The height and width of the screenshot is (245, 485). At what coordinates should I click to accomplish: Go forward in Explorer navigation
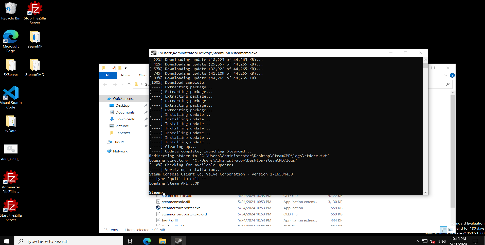click(x=115, y=84)
